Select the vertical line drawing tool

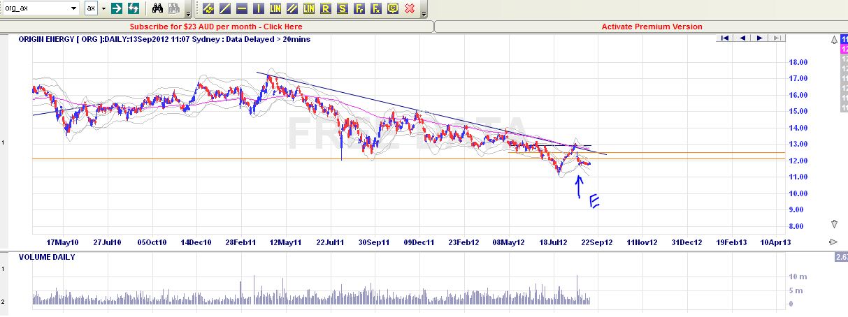(x=258, y=8)
